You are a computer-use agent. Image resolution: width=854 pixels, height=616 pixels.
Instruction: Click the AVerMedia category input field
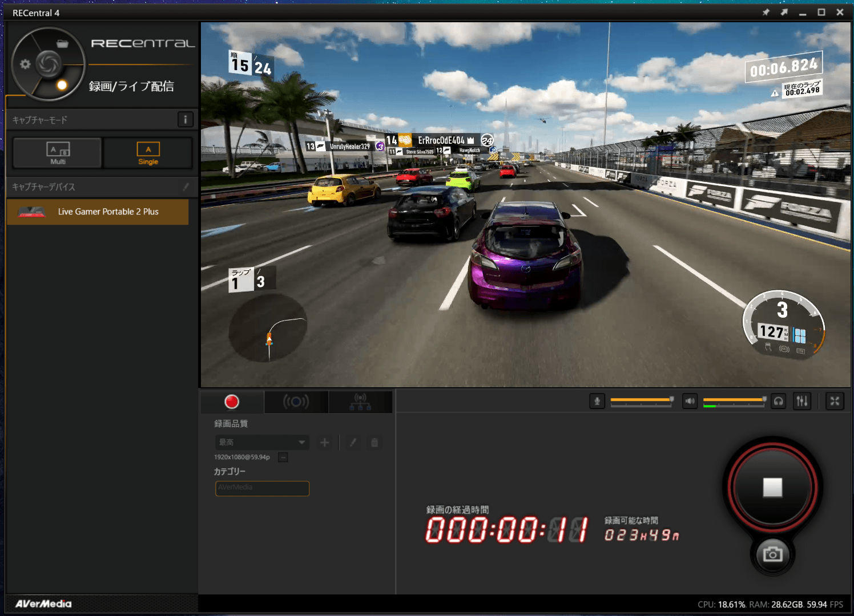(262, 488)
